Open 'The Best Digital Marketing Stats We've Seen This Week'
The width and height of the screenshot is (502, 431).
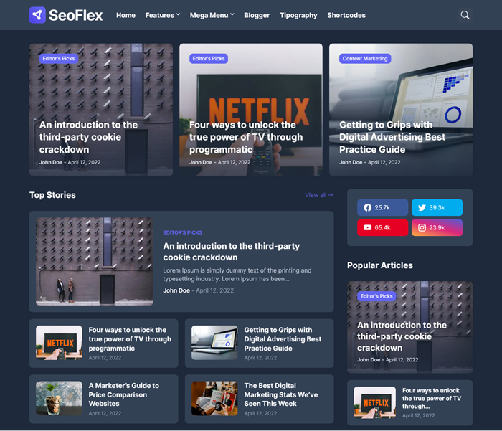click(281, 394)
